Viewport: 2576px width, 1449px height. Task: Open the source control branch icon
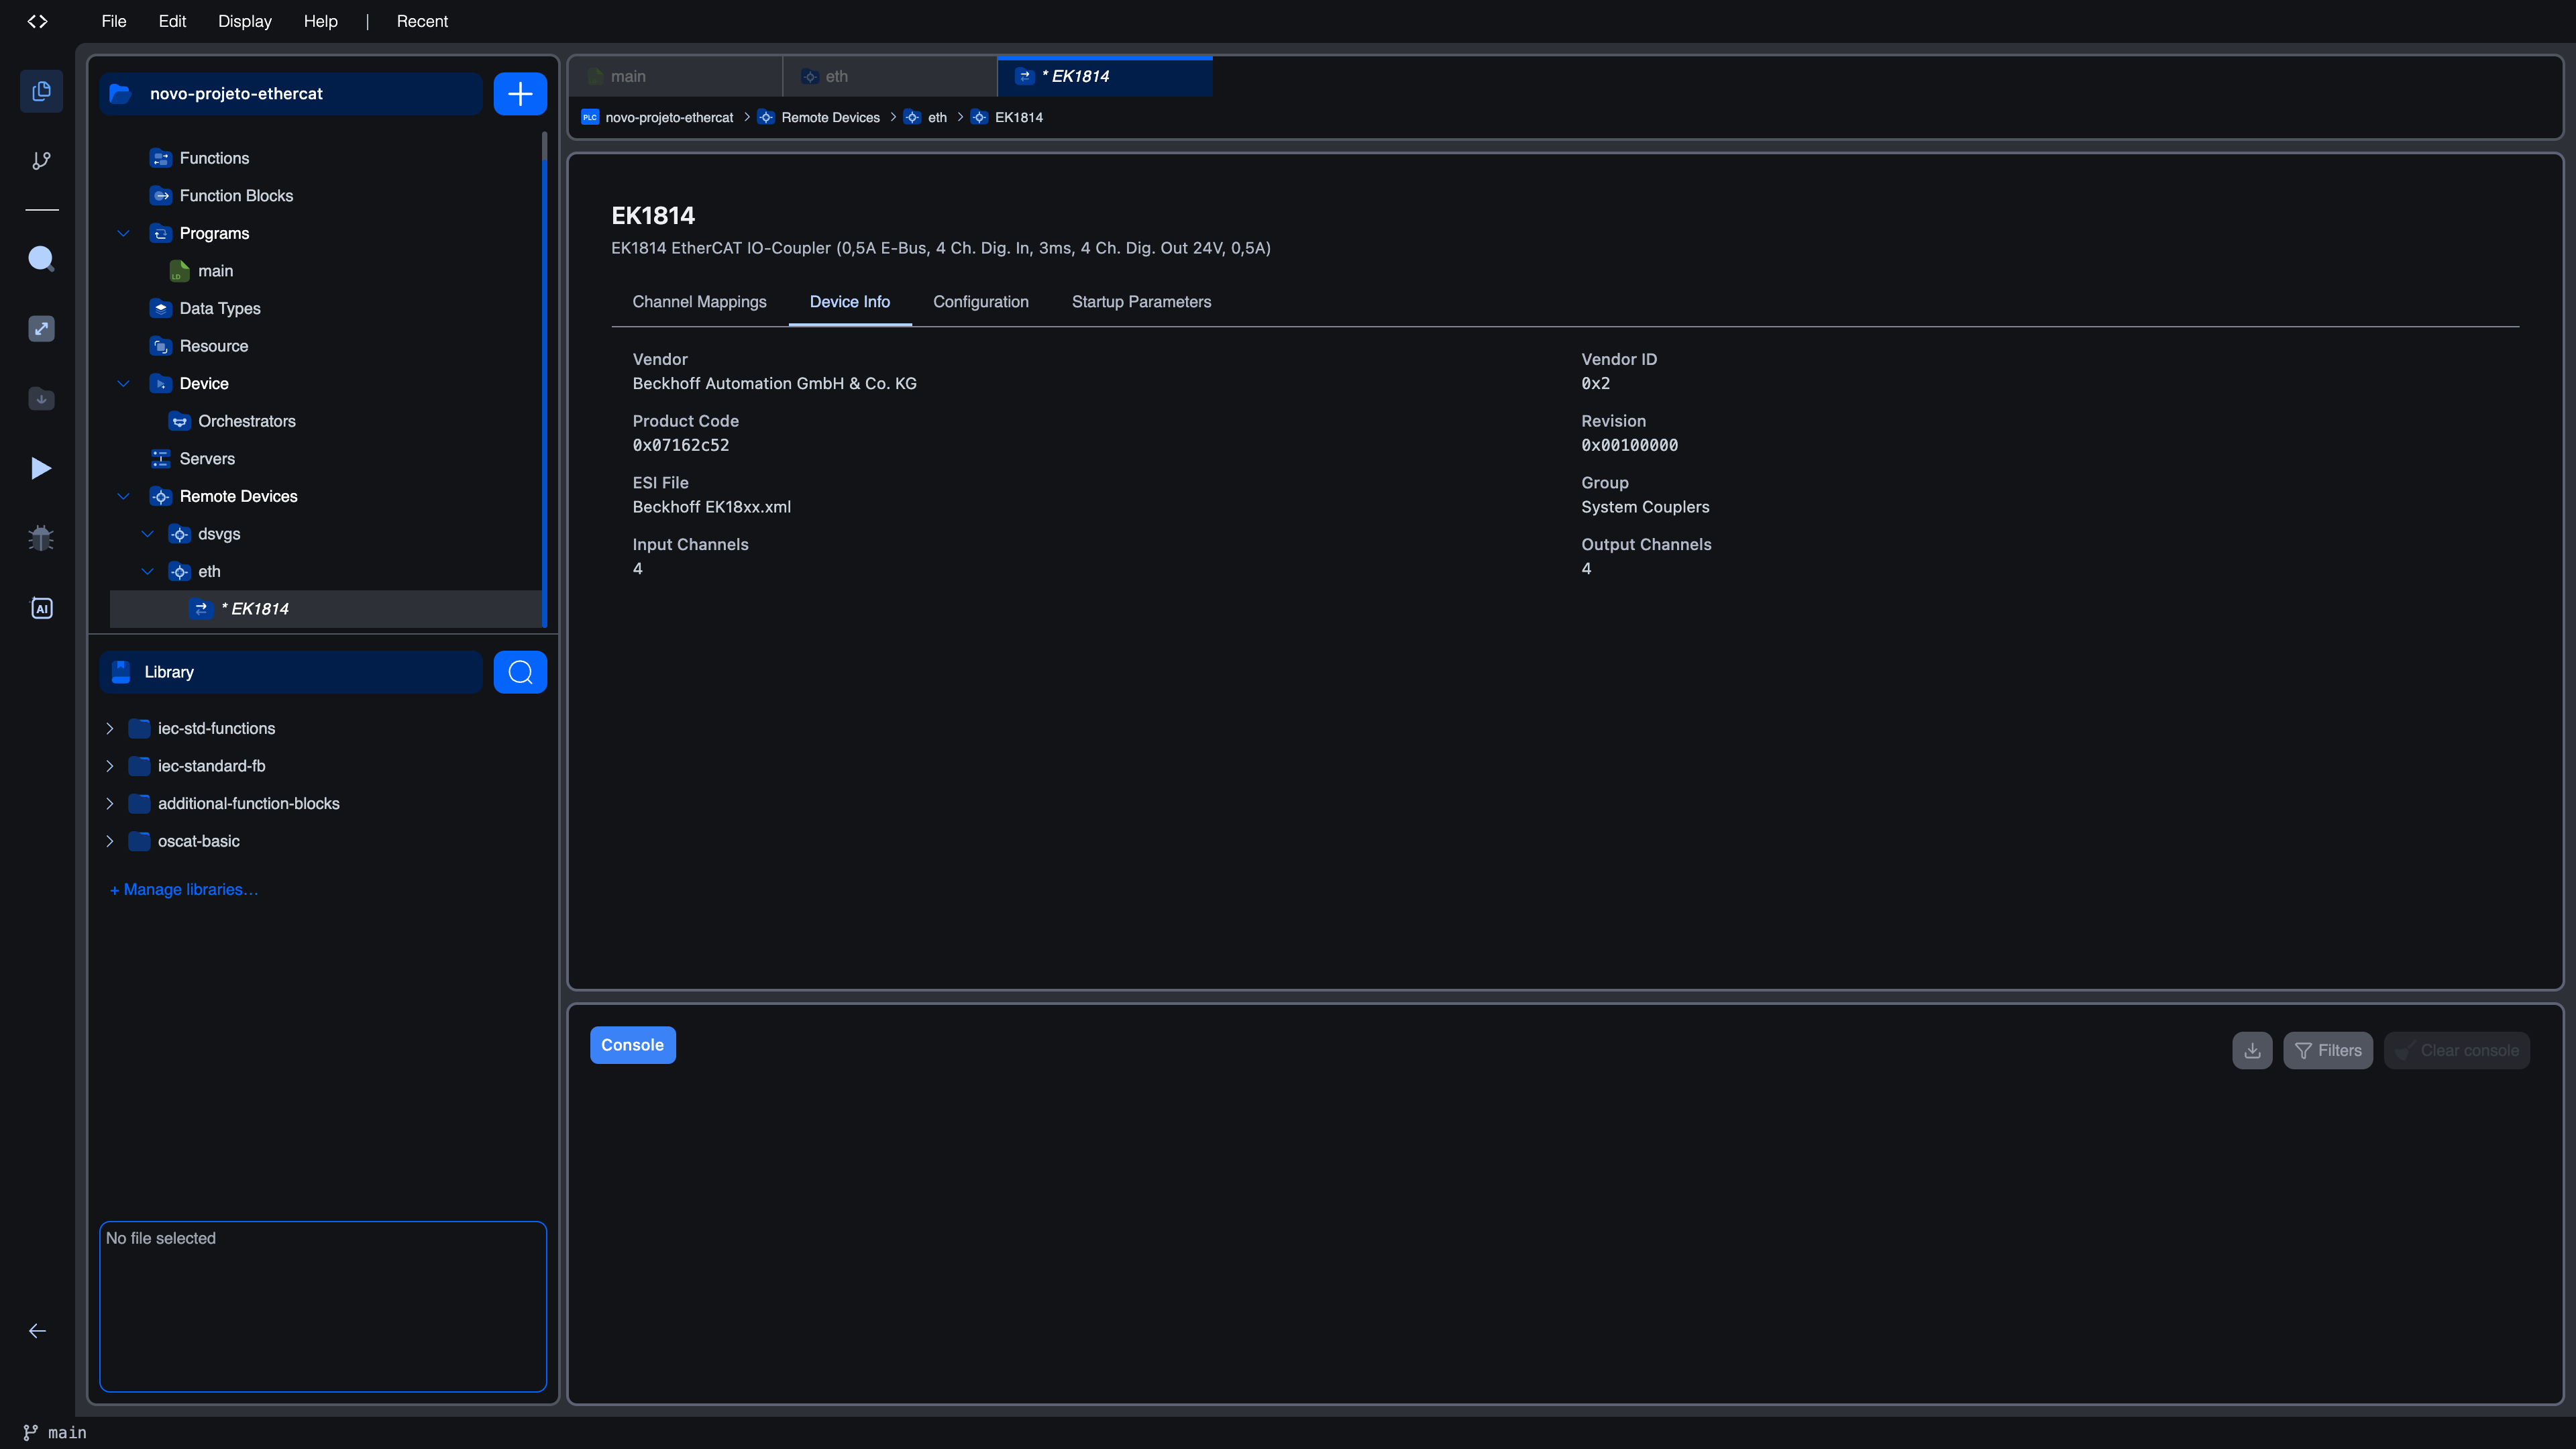coord(41,160)
